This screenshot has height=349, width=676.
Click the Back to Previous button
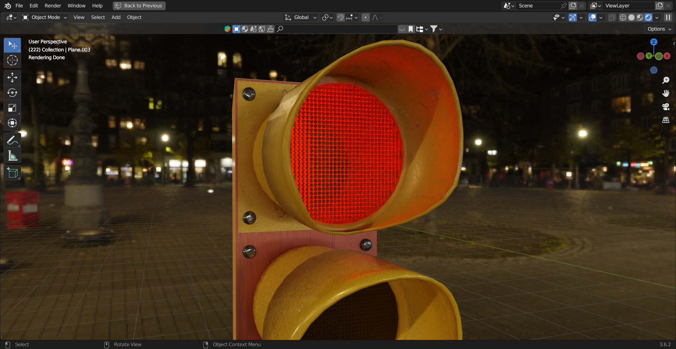139,6
